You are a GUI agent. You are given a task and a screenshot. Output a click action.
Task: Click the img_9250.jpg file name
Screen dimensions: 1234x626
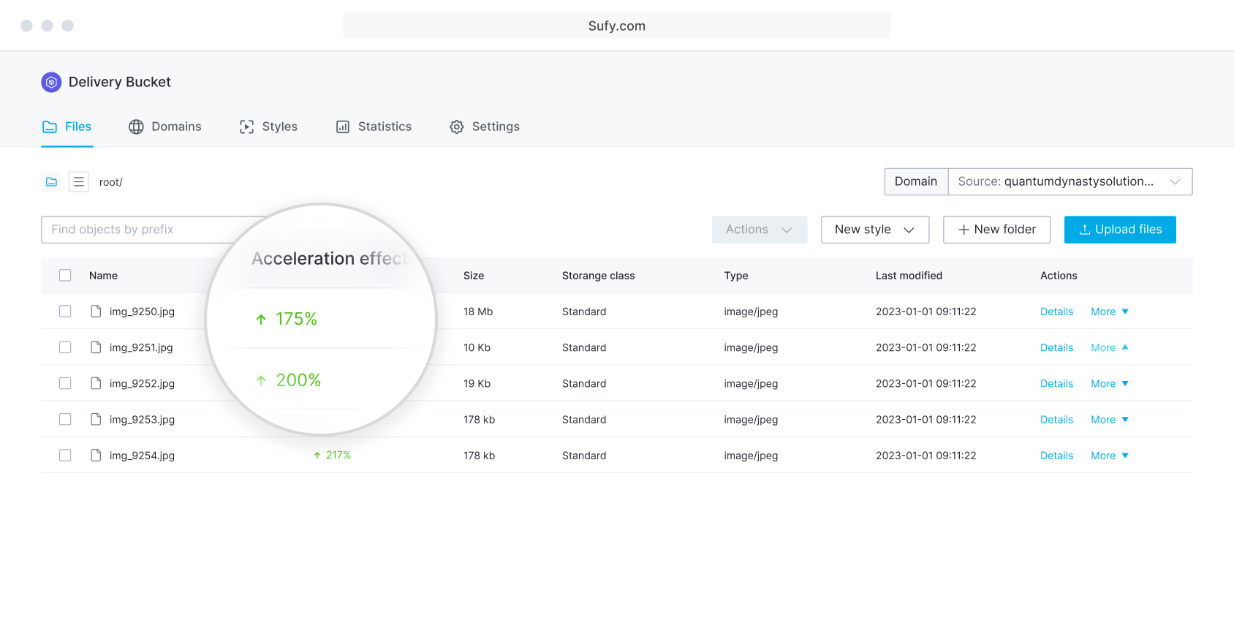click(x=142, y=312)
